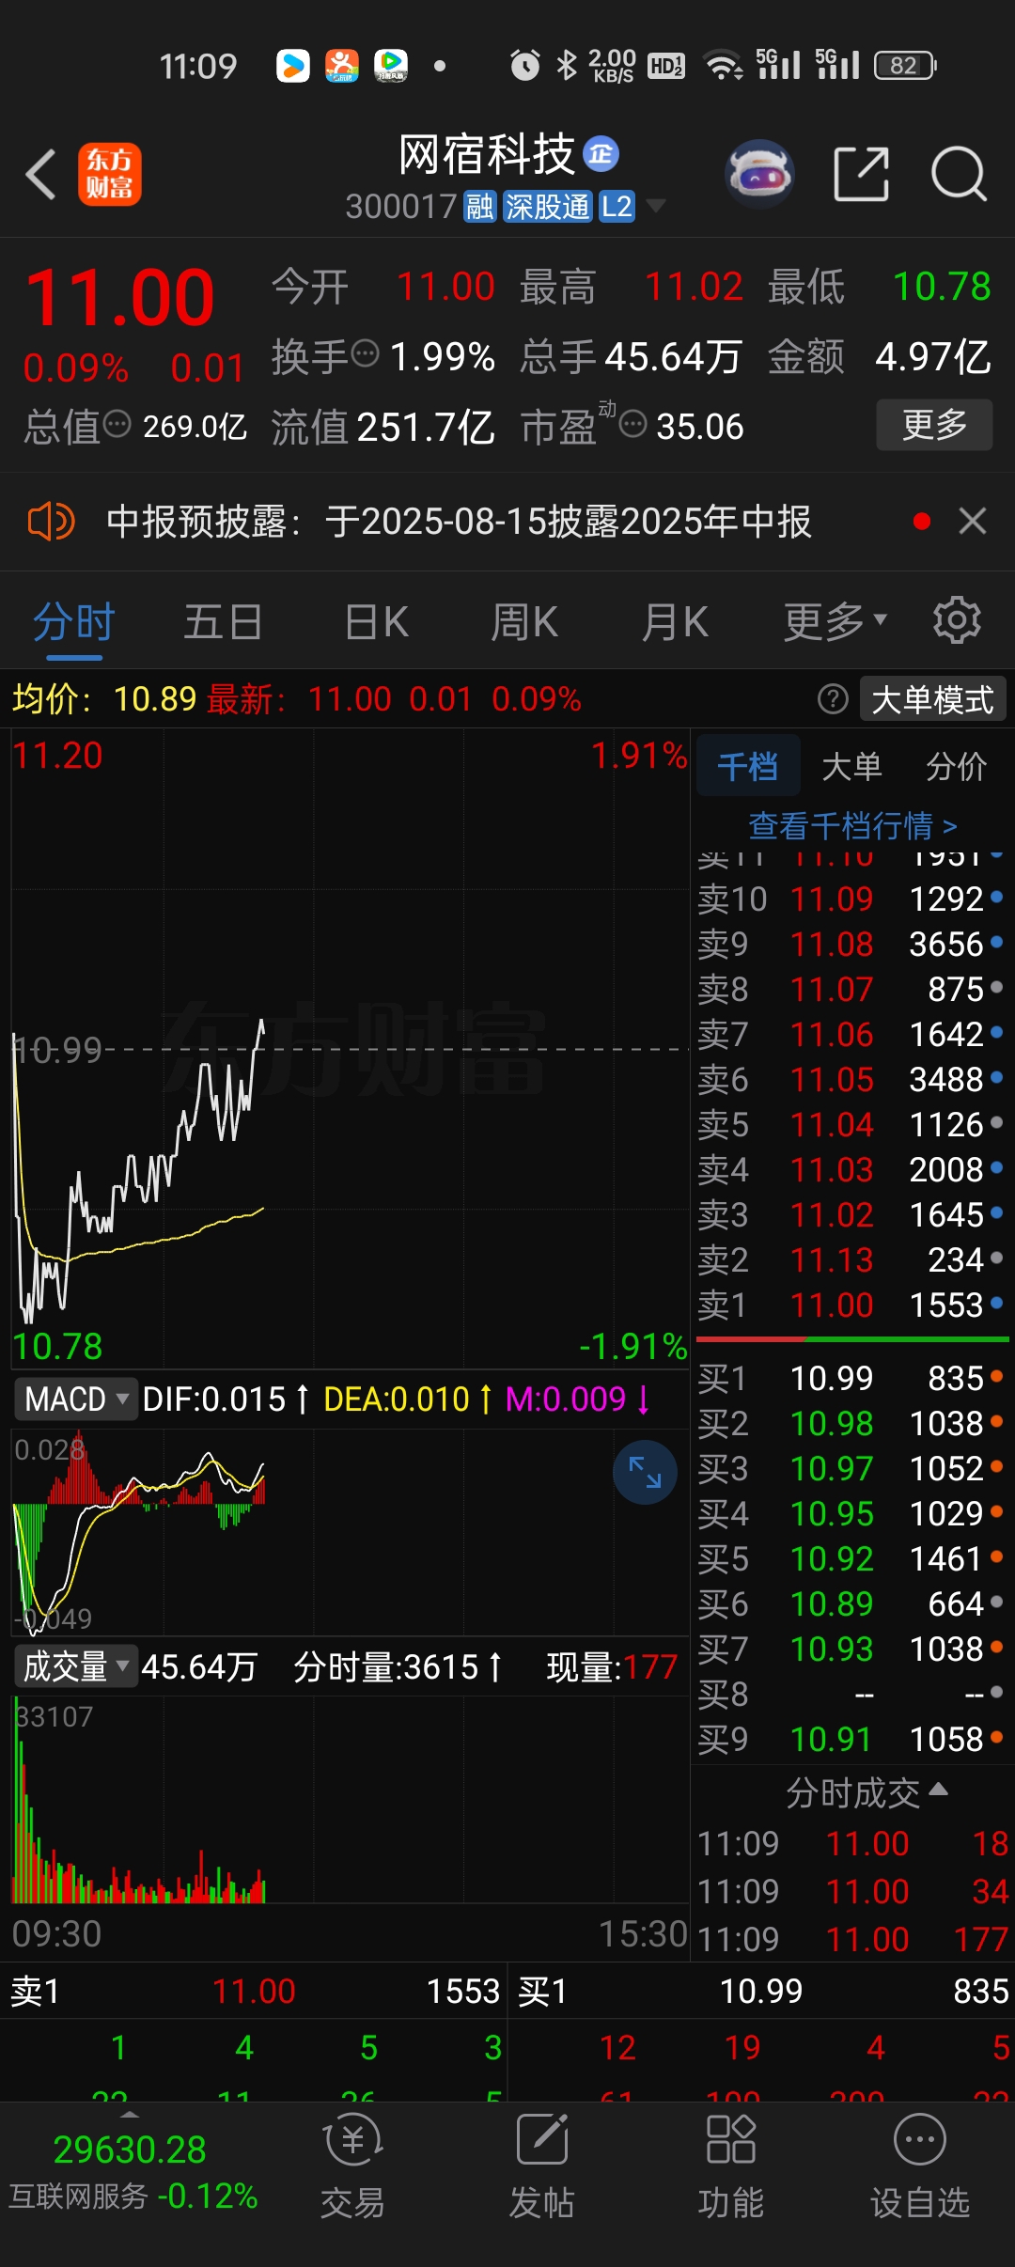Viewport: 1015px width, 2267px height.
Task: Switch to 五日 chart tab
Action: pos(223,621)
